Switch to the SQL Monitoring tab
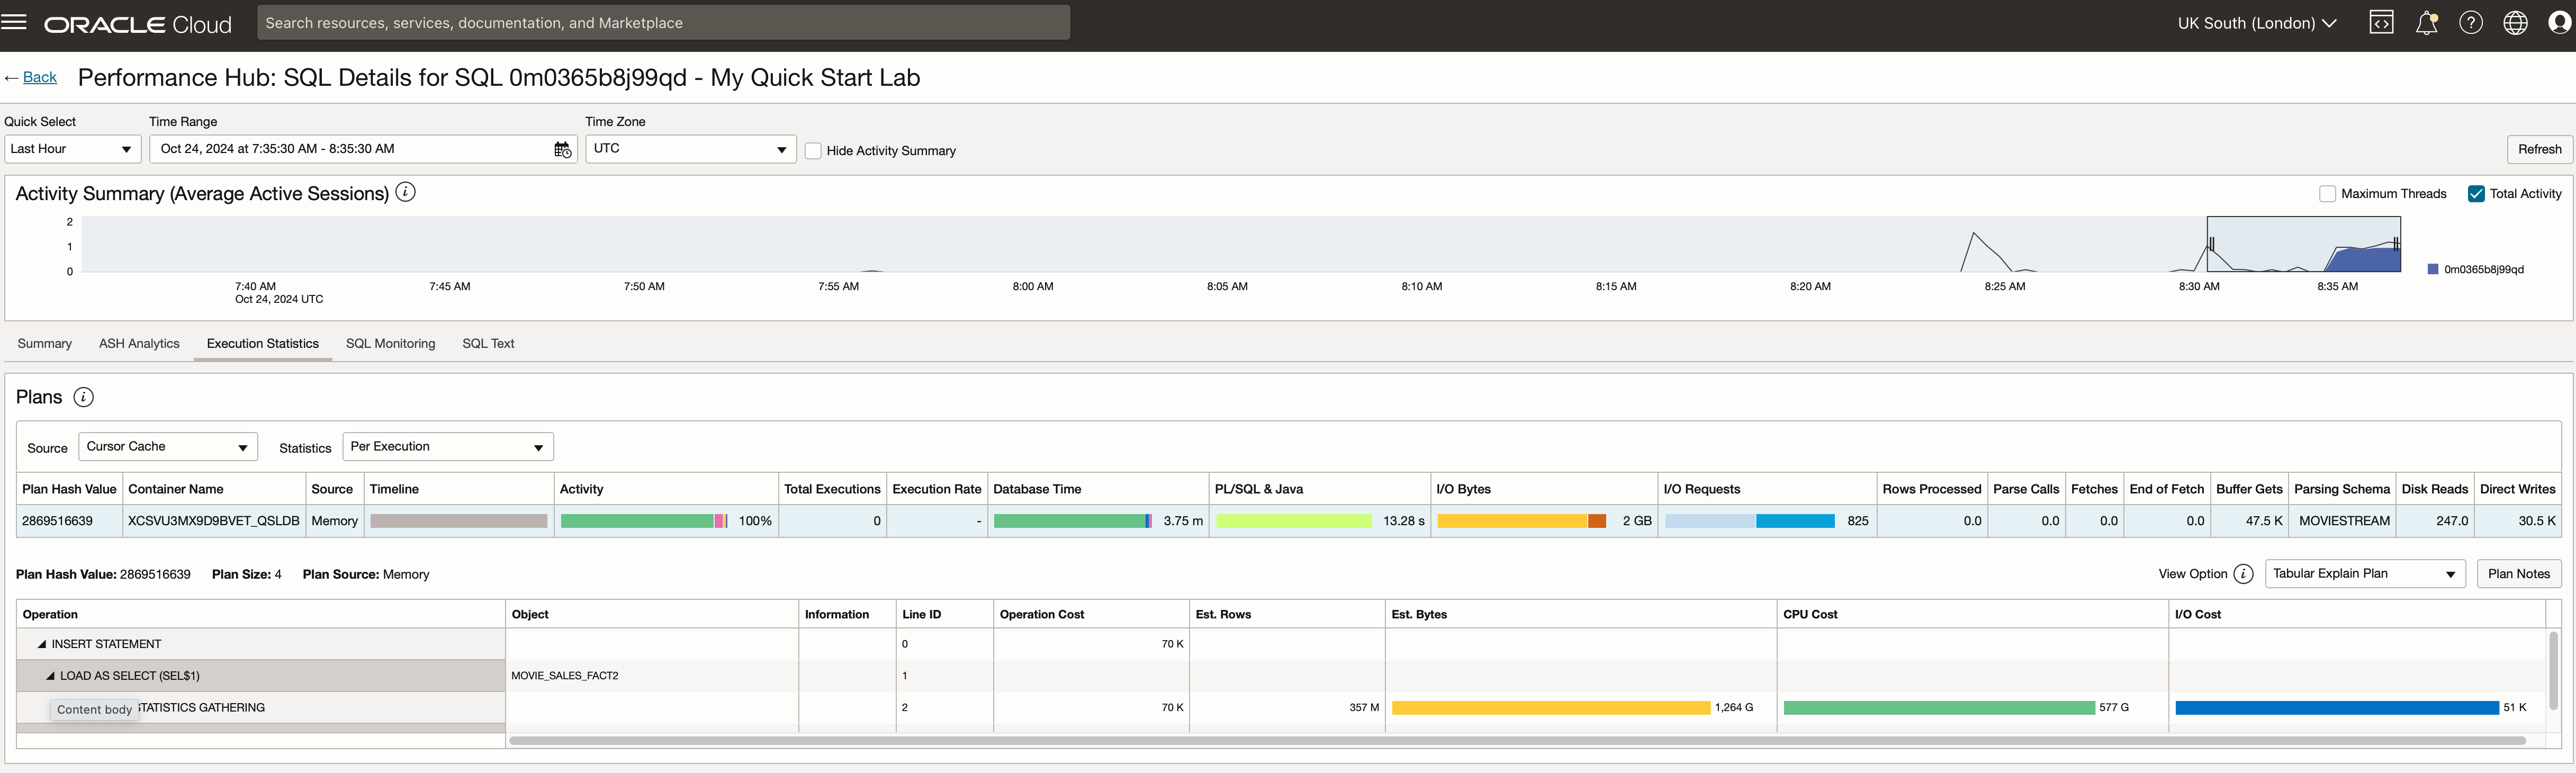This screenshot has height=773, width=2576. tap(390, 343)
